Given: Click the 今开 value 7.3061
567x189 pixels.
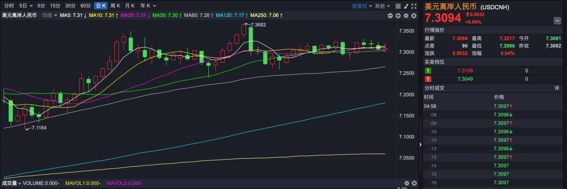Looking at the screenshot, I should click(x=553, y=39).
